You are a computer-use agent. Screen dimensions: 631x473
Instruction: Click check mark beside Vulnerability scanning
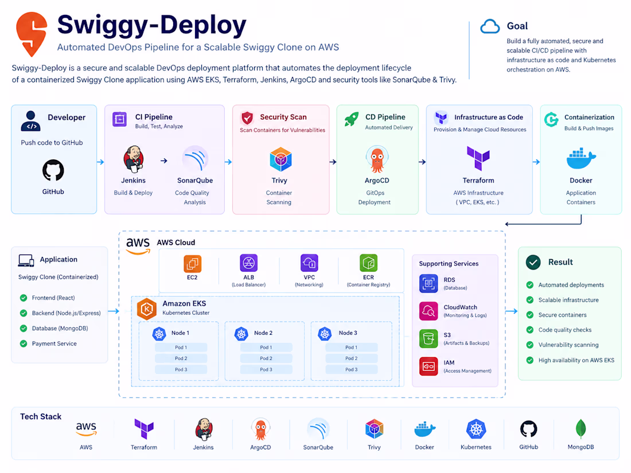point(530,345)
